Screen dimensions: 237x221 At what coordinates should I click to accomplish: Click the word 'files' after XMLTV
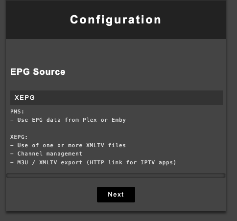pyautogui.click(x=117, y=145)
